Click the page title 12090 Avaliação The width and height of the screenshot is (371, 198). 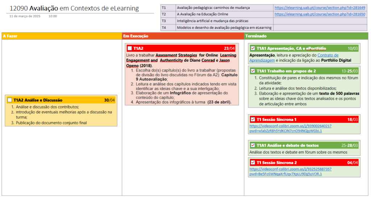74,8
